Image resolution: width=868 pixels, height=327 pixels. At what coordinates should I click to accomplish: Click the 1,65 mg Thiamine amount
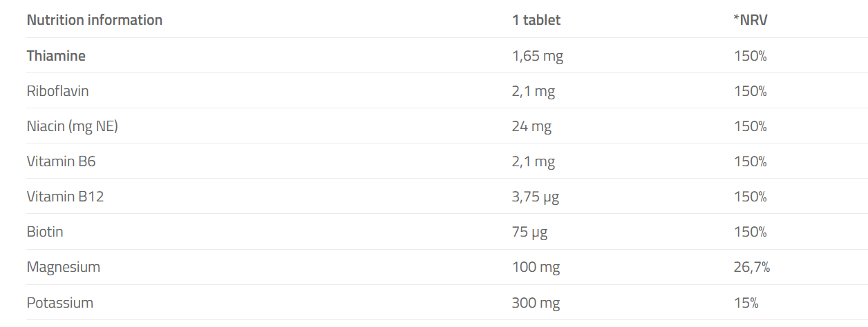[538, 56]
